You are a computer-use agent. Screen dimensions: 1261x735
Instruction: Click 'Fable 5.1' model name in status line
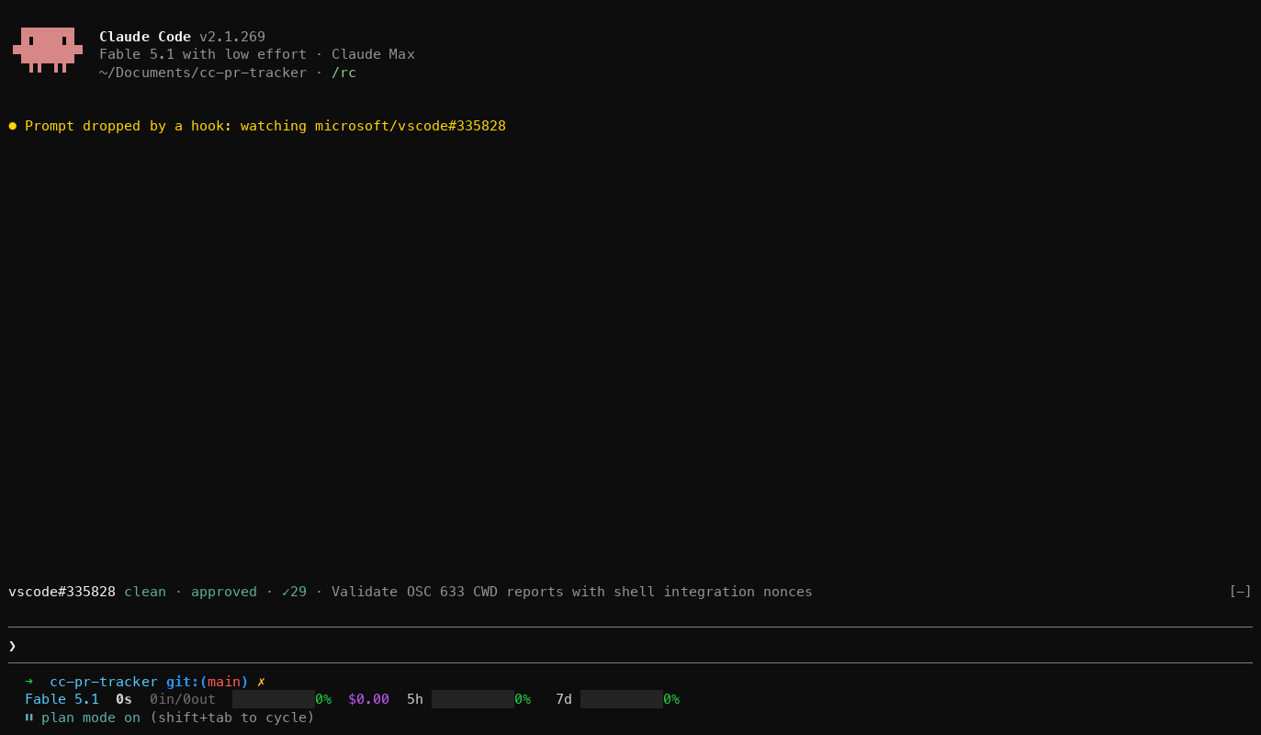62,699
